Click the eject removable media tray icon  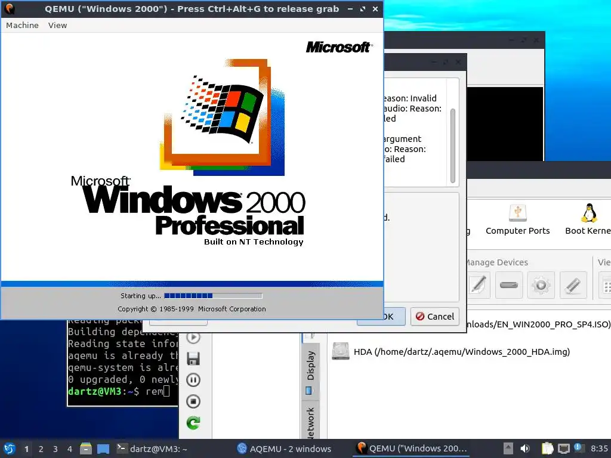coord(508,448)
